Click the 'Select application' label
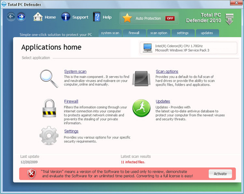The width and height of the screenshot is (244, 194). [36, 58]
